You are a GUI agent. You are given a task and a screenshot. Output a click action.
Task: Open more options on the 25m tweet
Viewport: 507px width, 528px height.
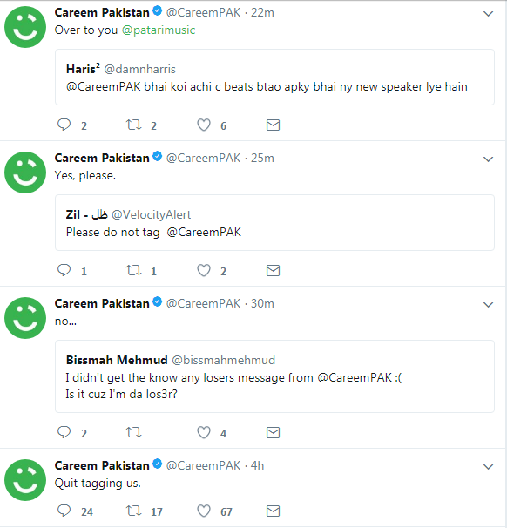488,159
